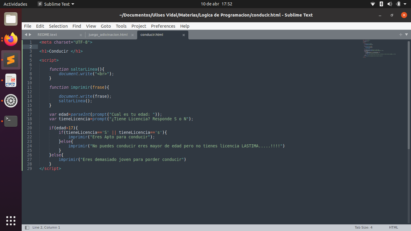
Task: Select the Sublime Text dock icon
Action: pyautogui.click(x=11, y=60)
